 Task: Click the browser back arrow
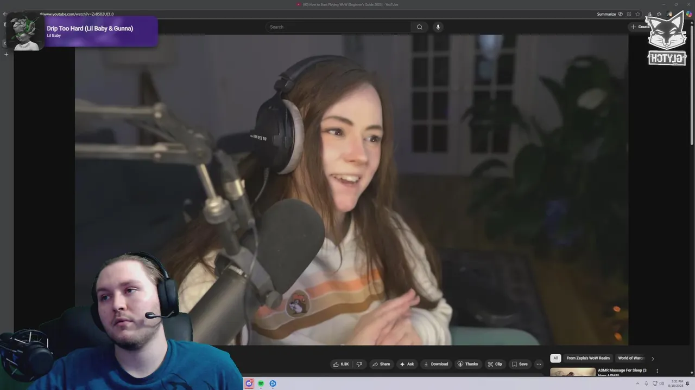point(5,14)
